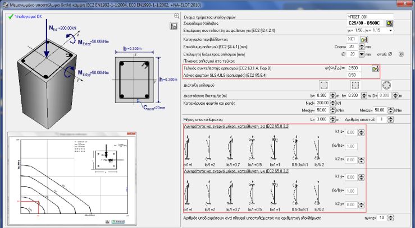Adjust the ny=nz subdivisions stepper
This screenshot has height=228, width=415.
tap(390, 218)
